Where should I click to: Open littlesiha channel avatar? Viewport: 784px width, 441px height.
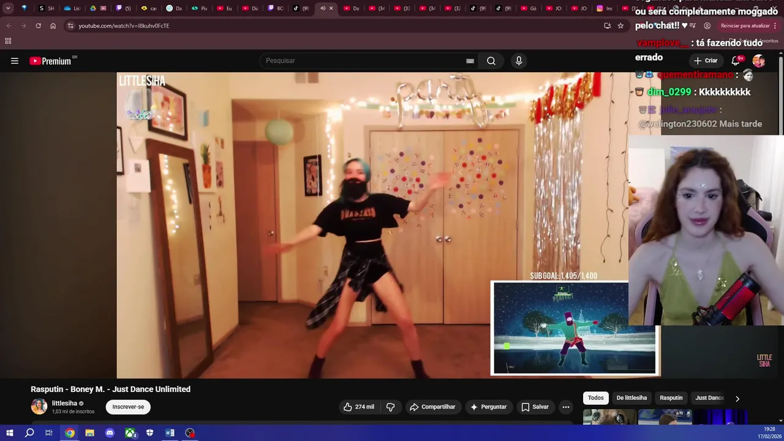39,407
